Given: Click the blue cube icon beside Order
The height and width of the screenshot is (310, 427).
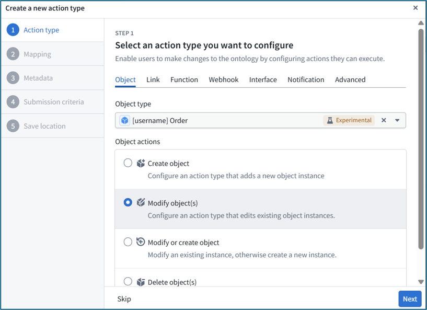Looking at the screenshot, I should pyautogui.click(x=125, y=120).
